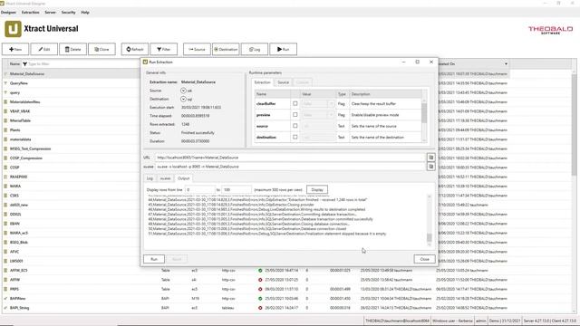Image resolution: width=580 pixels, height=326 pixels.
Task: Enable the clearBuffer parameter checkbox
Action: [x=295, y=104]
